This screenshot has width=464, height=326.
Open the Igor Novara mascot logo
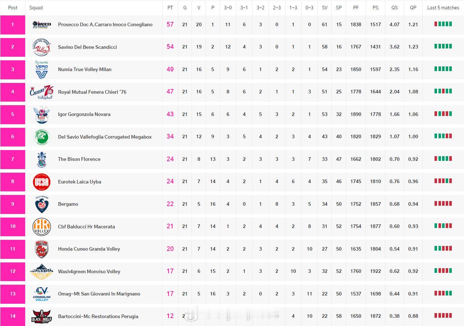[42, 114]
